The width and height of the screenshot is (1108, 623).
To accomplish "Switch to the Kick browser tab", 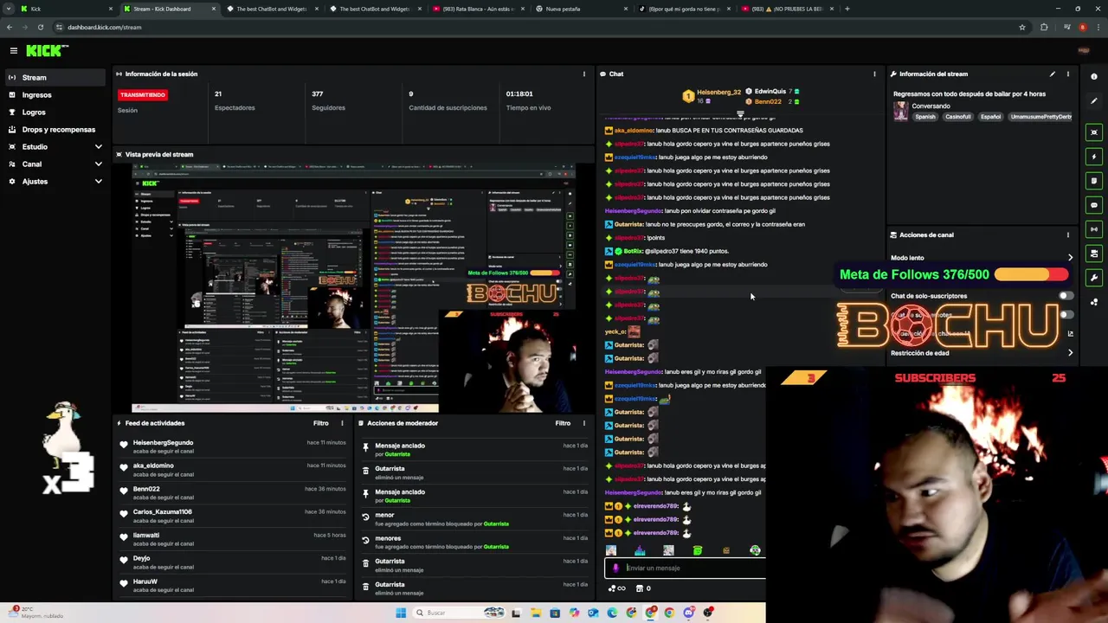I will pos(65,9).
